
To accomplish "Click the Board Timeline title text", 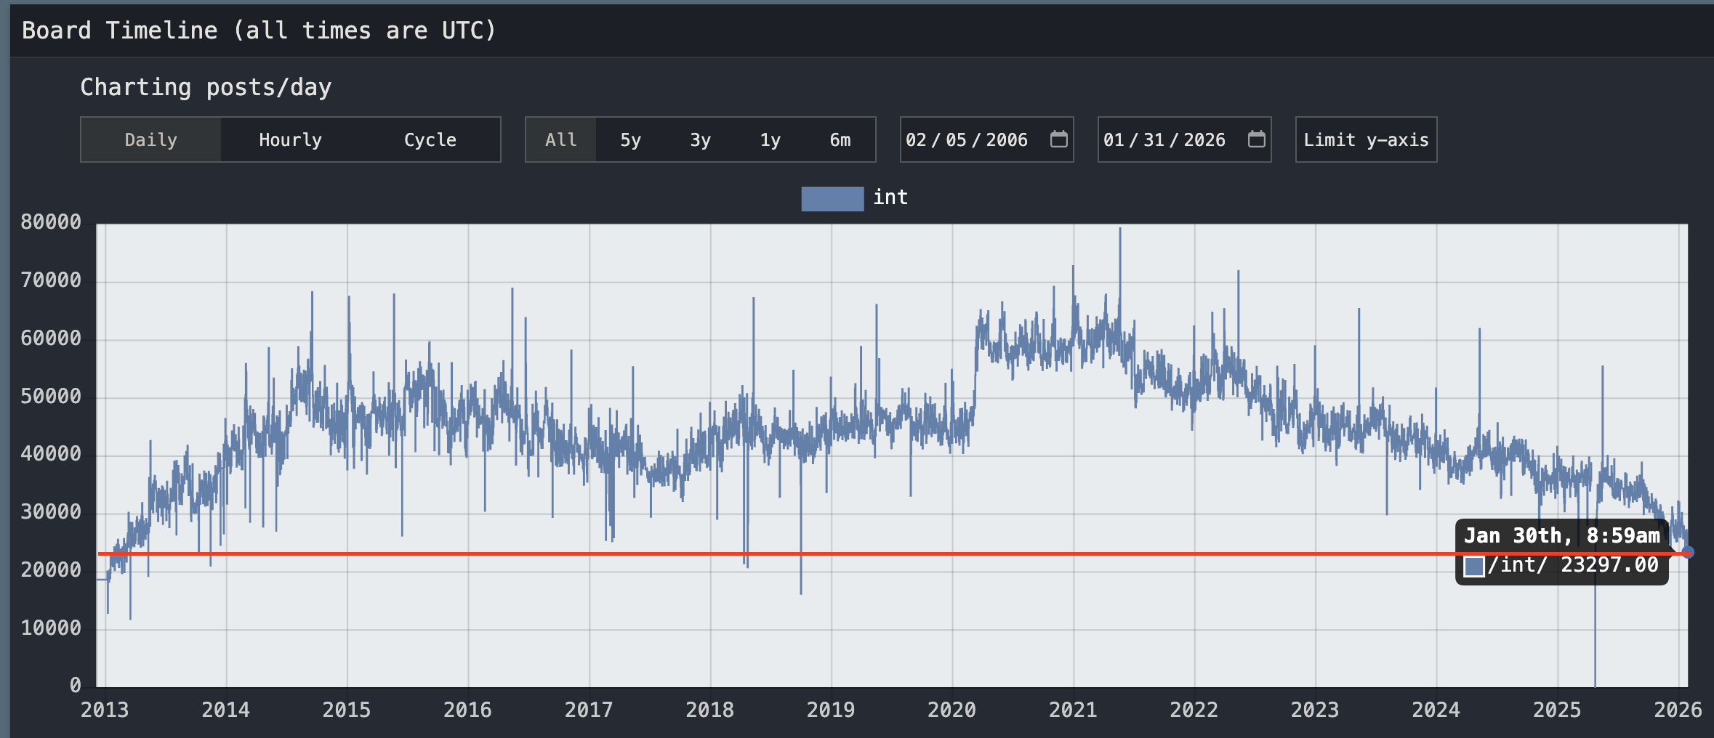I will pos(259,31).
